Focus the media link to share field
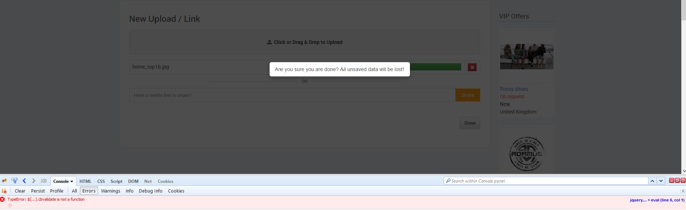 coord(292,95)
